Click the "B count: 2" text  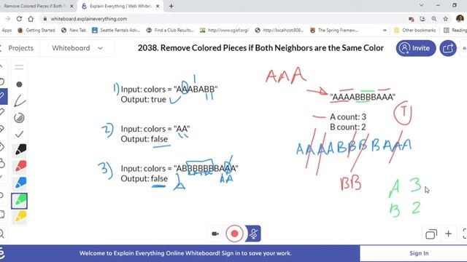tap(348, 127)
